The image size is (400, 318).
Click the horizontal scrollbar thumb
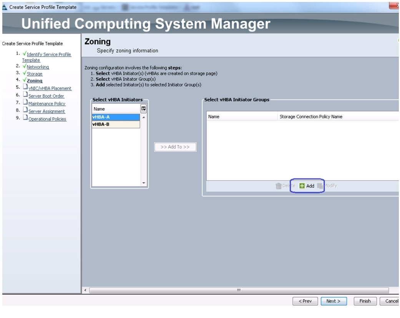click(239, 290)
